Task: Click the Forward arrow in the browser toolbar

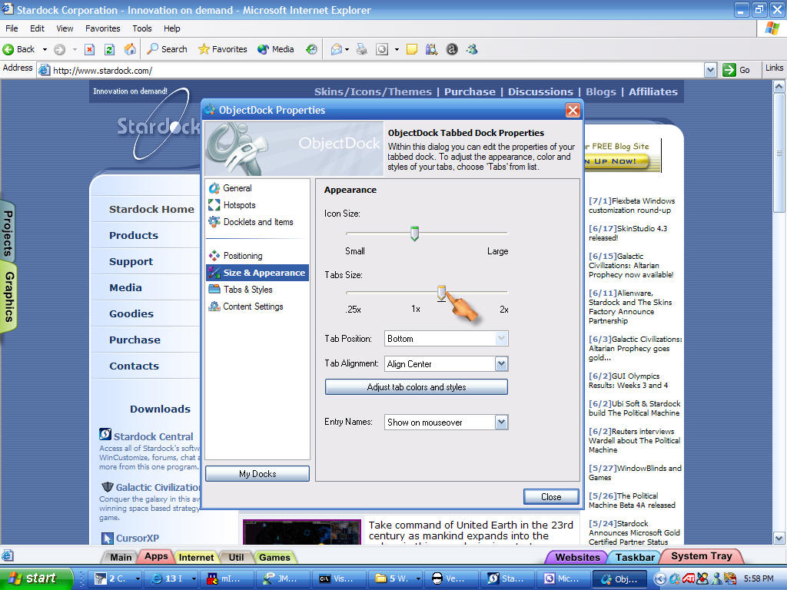Action: pos(60,49)
